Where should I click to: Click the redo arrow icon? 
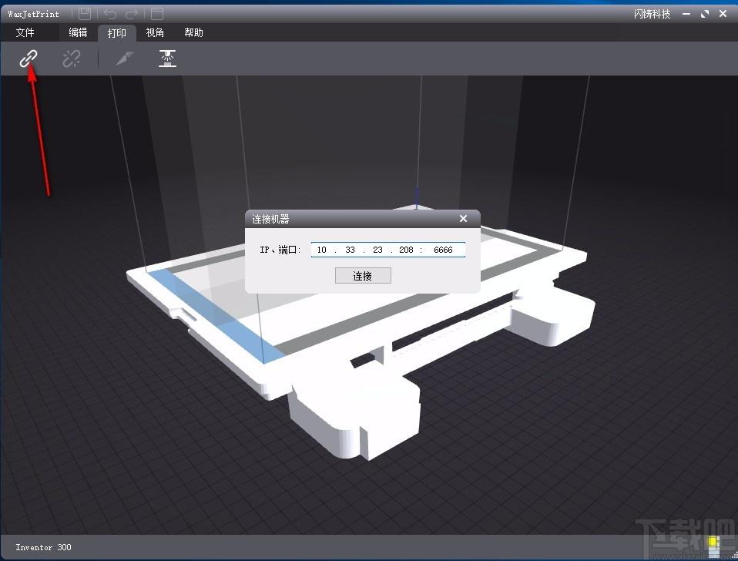point(133,14)
